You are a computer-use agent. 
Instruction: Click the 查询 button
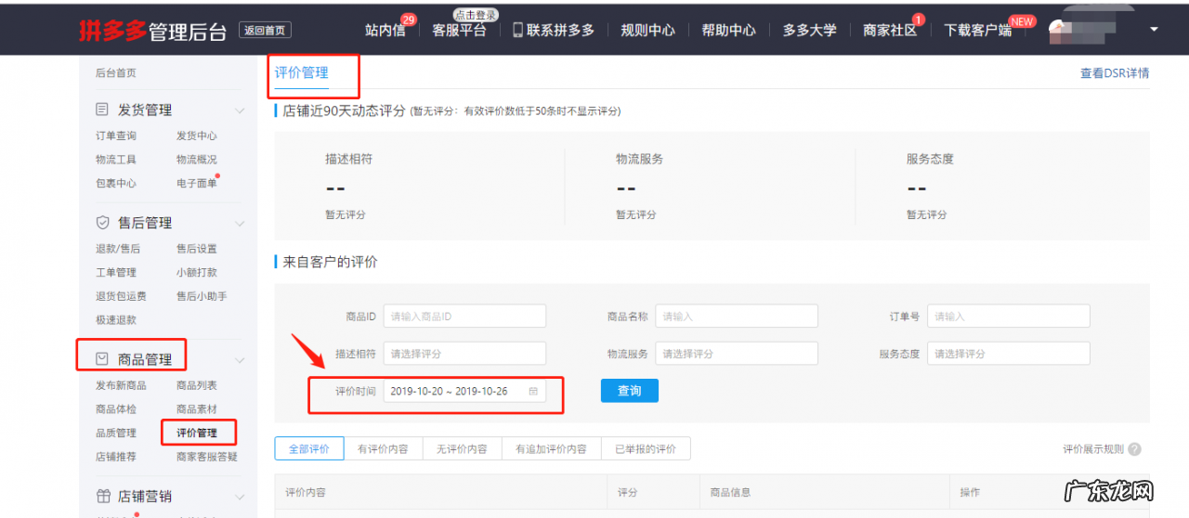coord(630,391)
